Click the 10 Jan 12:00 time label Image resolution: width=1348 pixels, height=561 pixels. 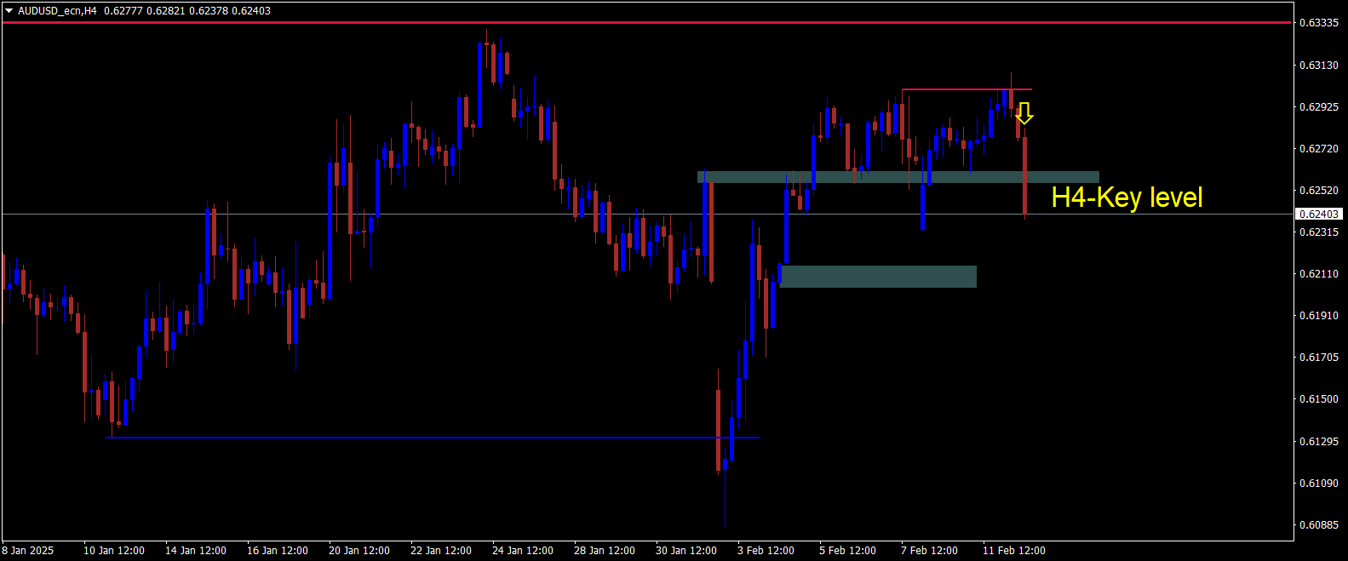114,551
